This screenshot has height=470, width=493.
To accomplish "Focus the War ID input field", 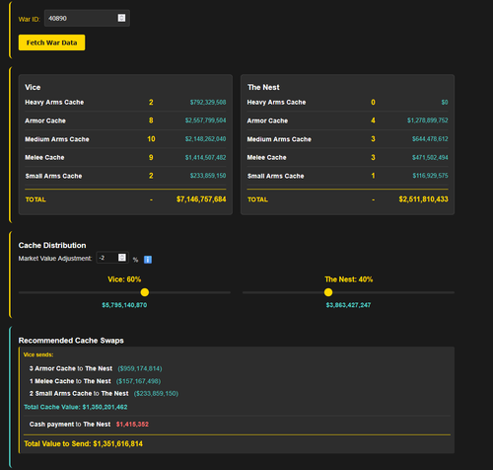I will click(x=87, y=18).
